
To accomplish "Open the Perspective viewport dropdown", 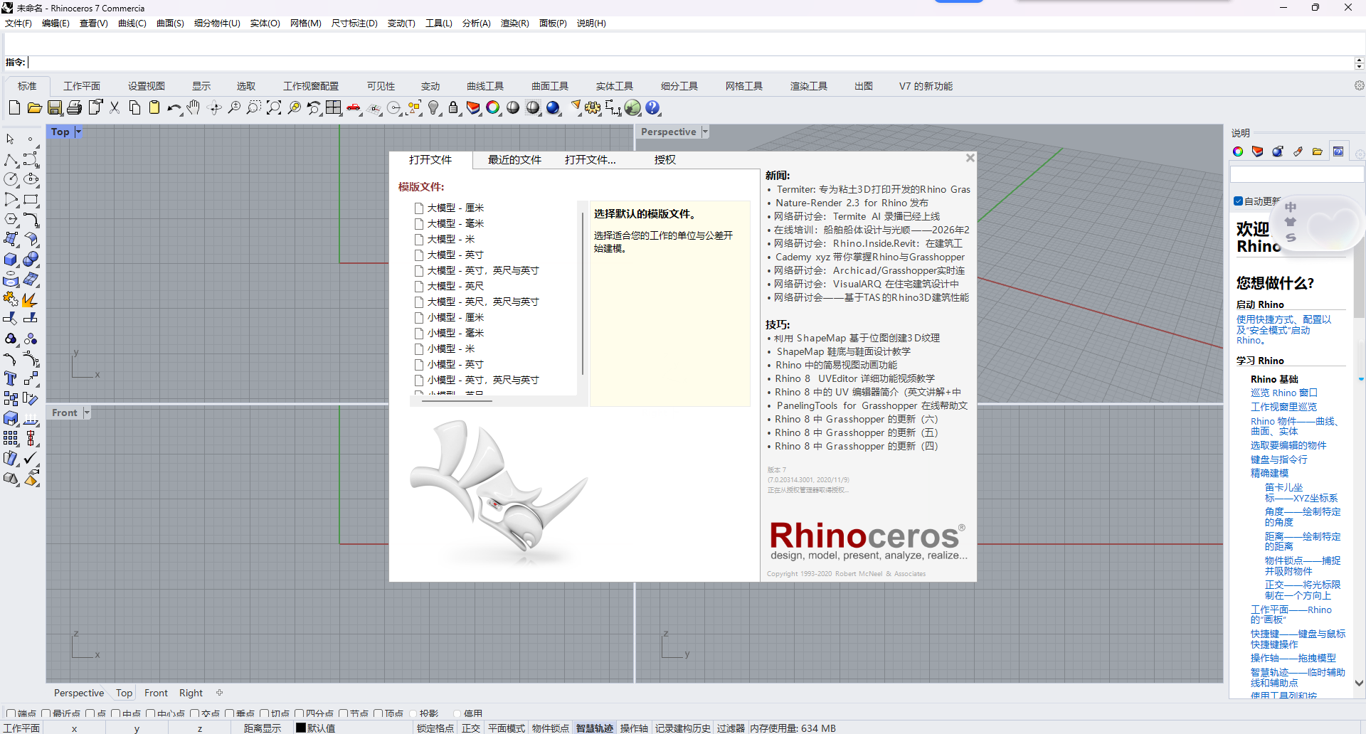I will click(x=704, y=131).
